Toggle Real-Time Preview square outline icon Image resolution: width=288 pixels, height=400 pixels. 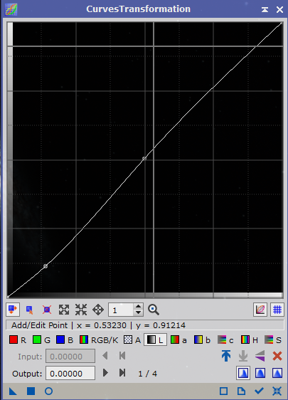tap(223, 391)
